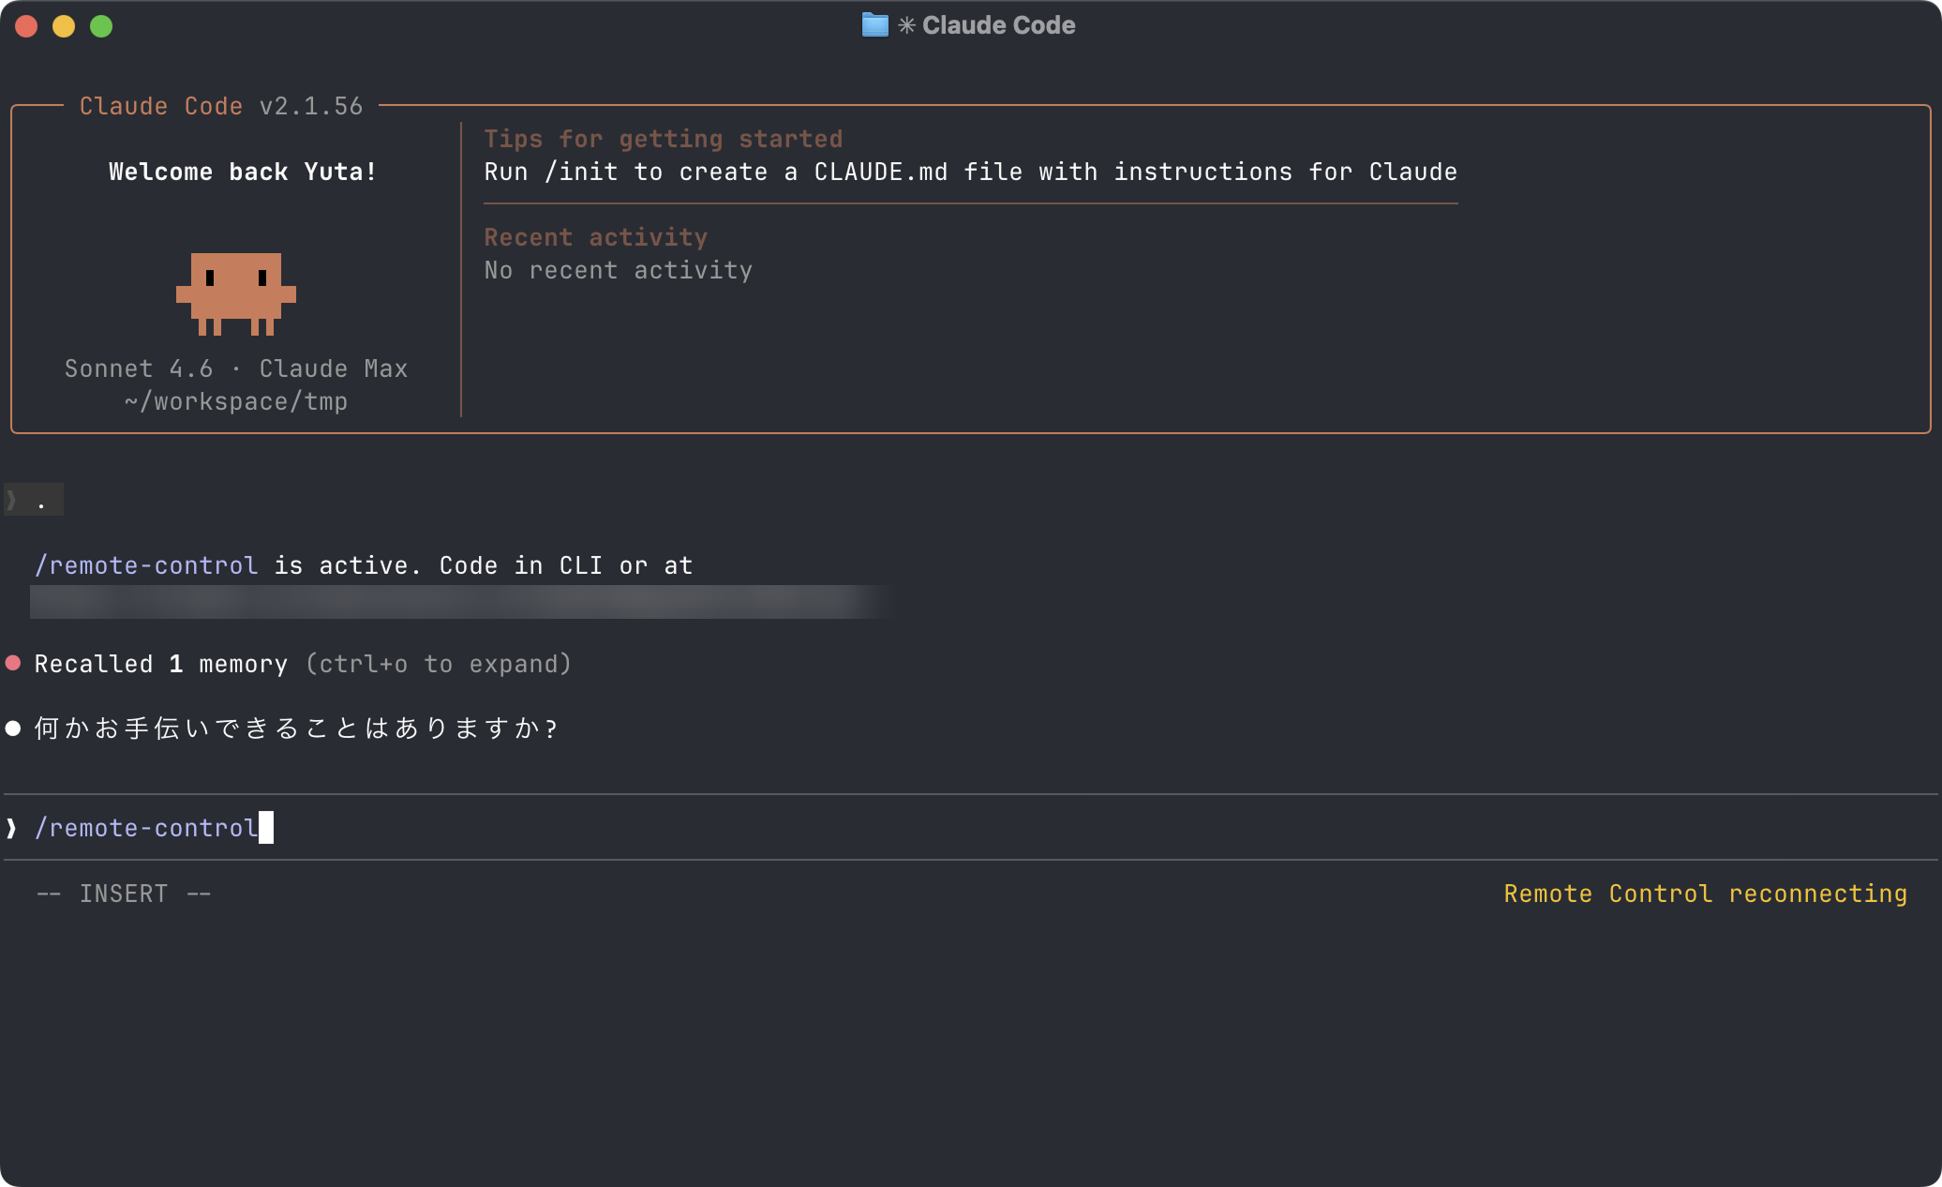The image size is (1942, 1187).
Task: Toggle INSERT mode indicator
Action: [x=123, y=893]
